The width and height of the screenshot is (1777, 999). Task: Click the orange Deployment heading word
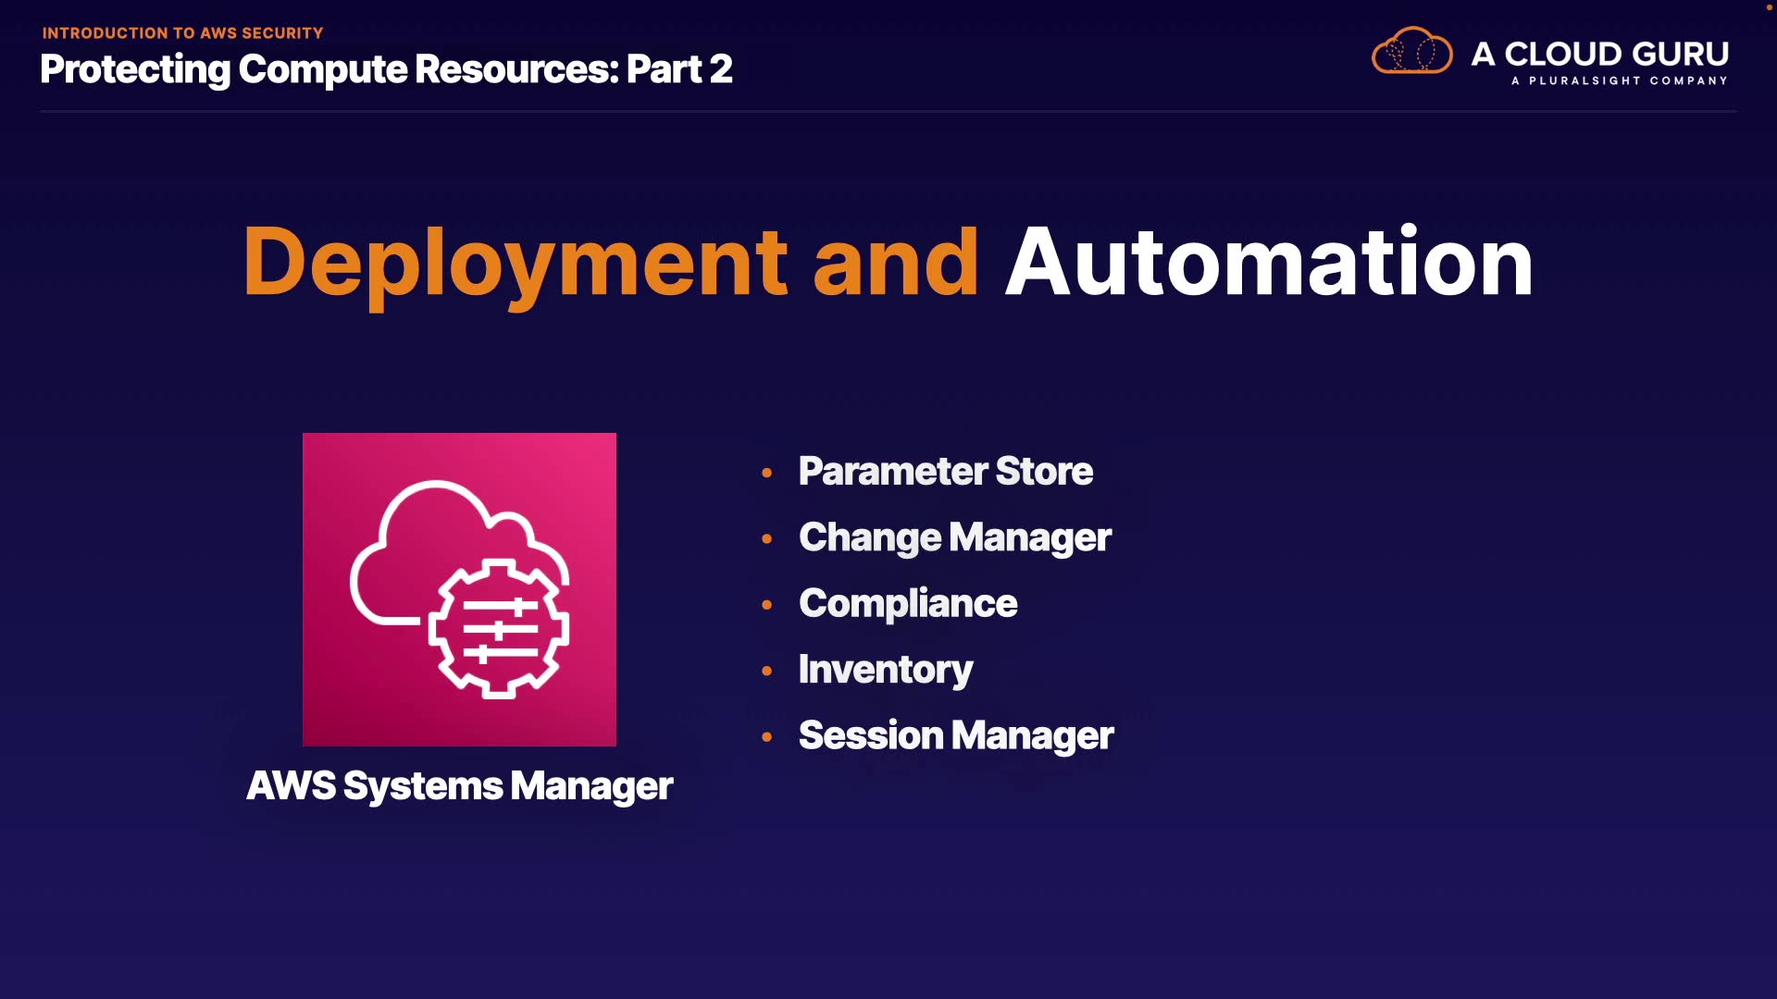[x=515, y=263]
